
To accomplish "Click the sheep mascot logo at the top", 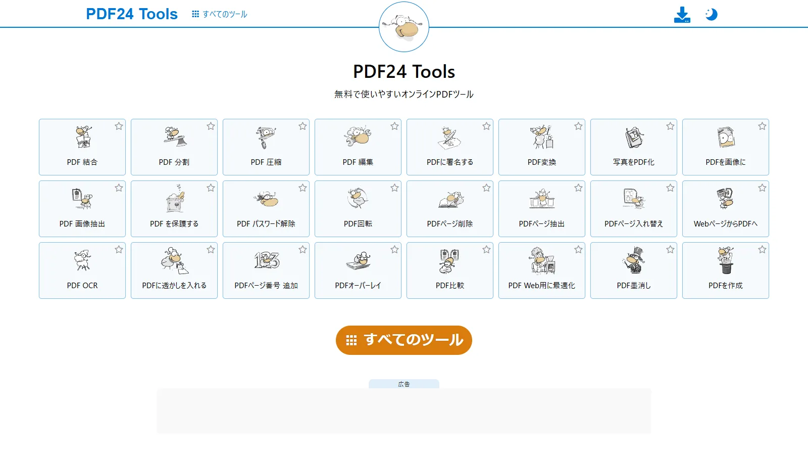I will tap(404, 27).
